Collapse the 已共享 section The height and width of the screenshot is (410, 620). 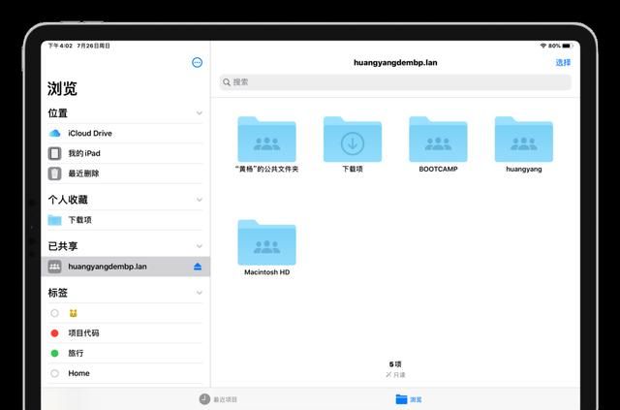[200, 246]
